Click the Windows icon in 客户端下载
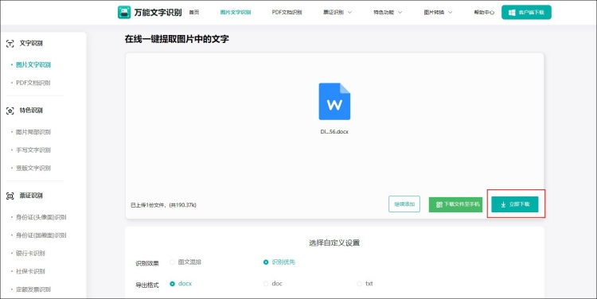 (x=512, y=12)
